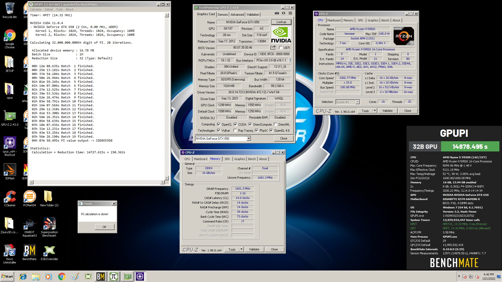502x282 pixels.
Task: Switch to SPD tab in Memory CPU-Z window
Action: pyautogui.click(x=227, y=159)
